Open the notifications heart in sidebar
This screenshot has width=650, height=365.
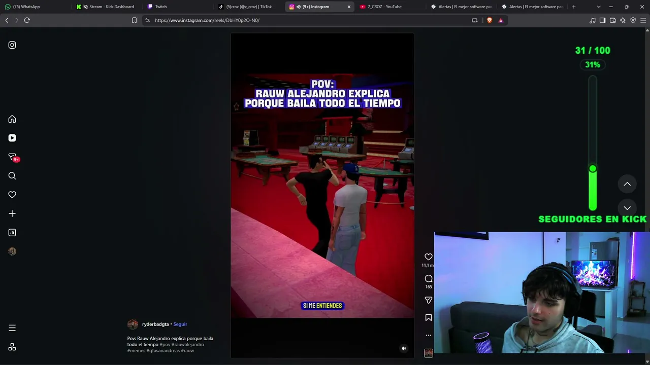[12, 195]
